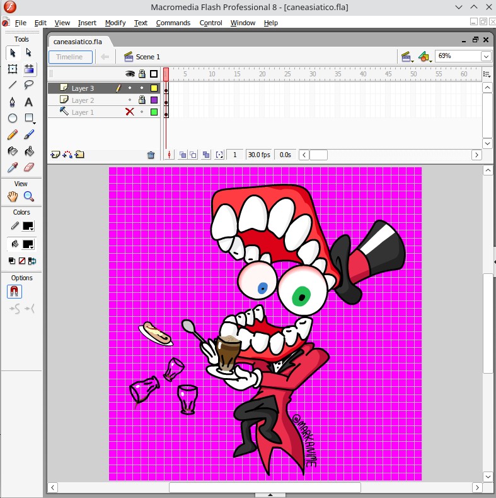This screenshot has height=498, width=496.
Task: Select the Line tool
Action: pyautogui.click(x=13, y=85)
